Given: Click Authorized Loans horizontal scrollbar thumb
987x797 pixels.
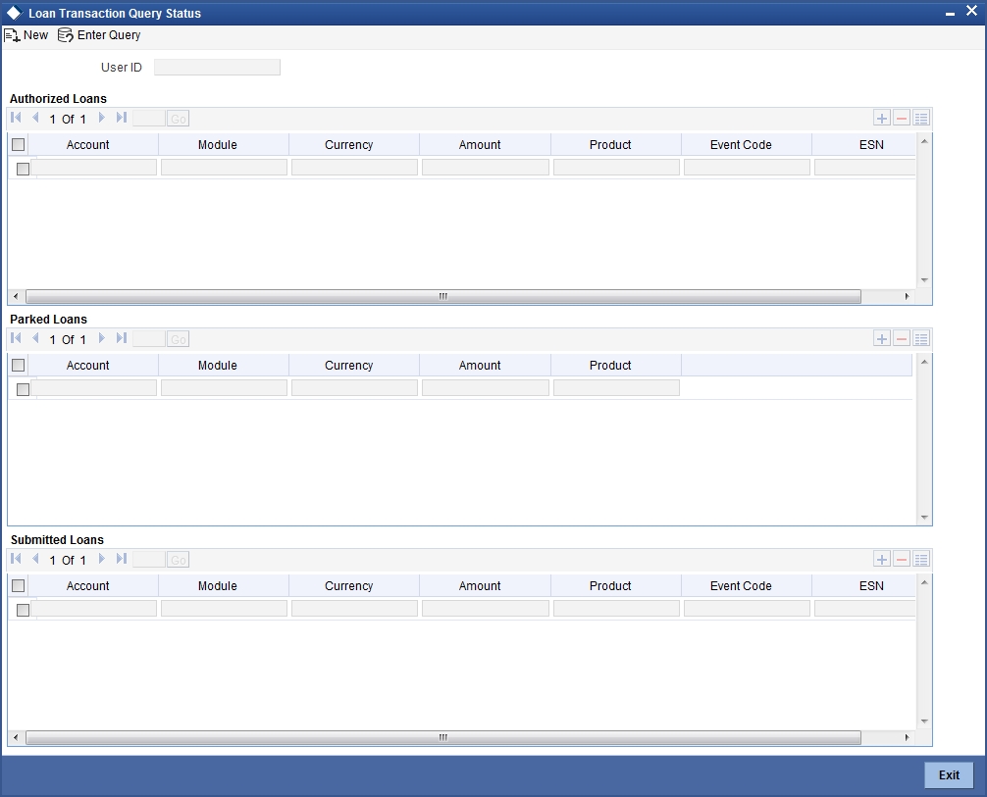Looking at the screenshot, I should [x=443, y=296].
